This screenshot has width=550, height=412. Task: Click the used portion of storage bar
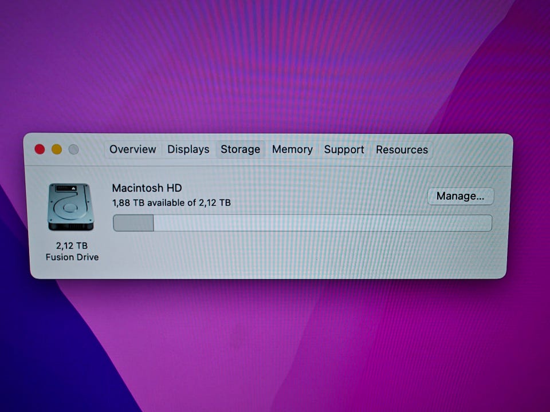[133, 223]
